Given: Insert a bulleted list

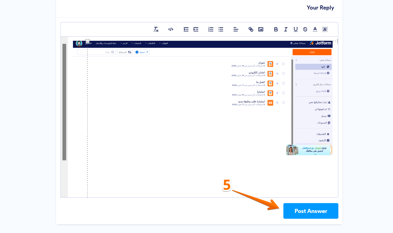Looking at the screenshot, I should click(x=221, y=30).
